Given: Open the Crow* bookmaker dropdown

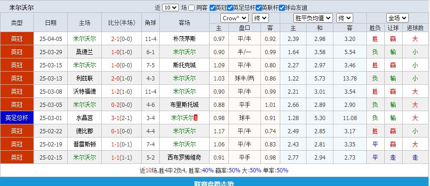Looking at the screenshot, I should (x=235, y=18).
